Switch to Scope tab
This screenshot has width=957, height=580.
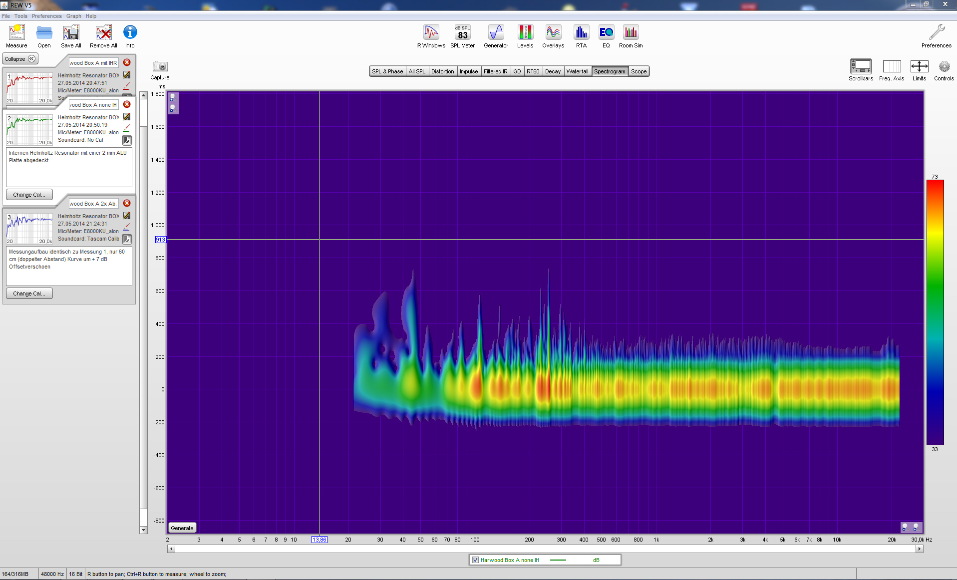[638, 71]
